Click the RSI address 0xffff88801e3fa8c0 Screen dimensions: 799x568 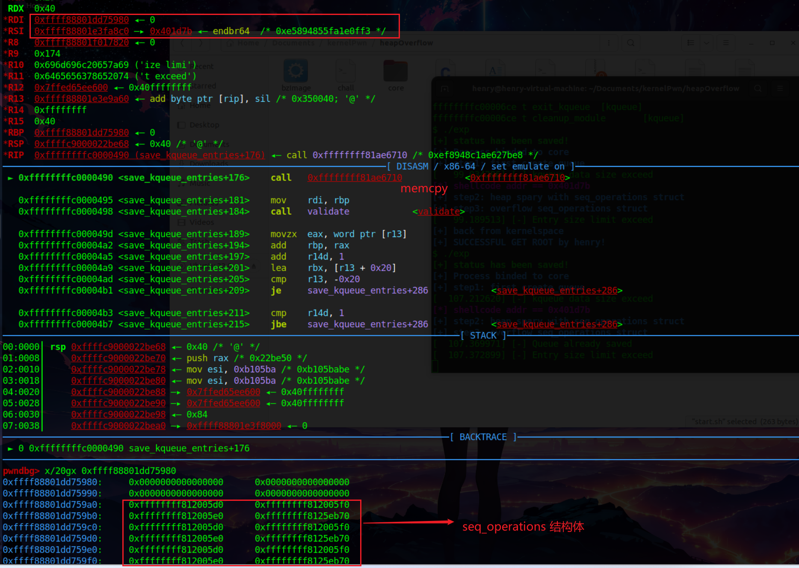81,31
